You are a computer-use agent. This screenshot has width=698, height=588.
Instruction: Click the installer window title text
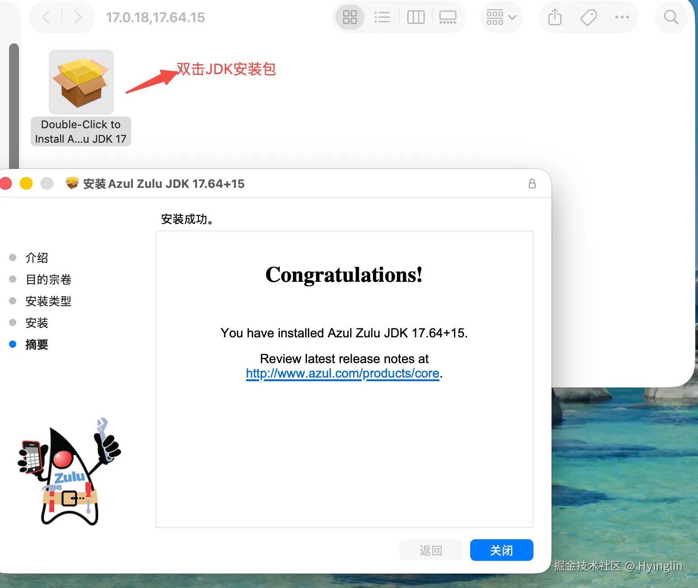(164, 184)
